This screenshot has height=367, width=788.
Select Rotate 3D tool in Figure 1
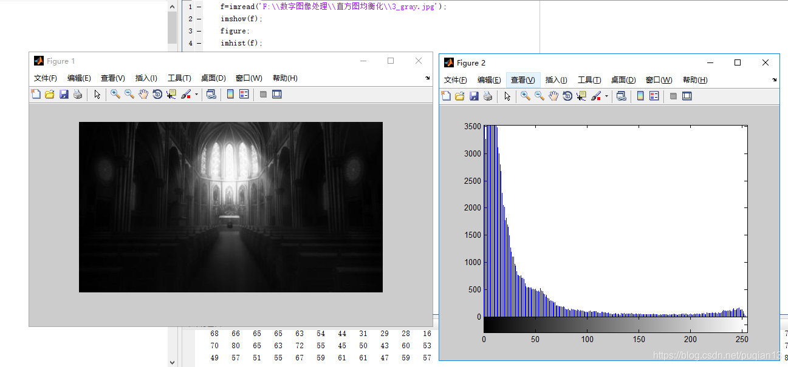click(x=157, y=94)
